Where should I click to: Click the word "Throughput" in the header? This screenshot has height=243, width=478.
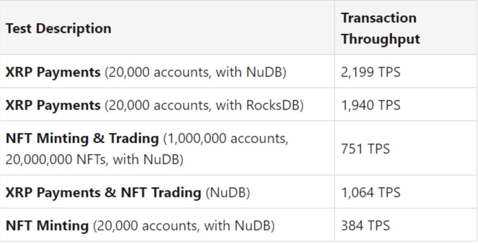click(x=380, y=39)
